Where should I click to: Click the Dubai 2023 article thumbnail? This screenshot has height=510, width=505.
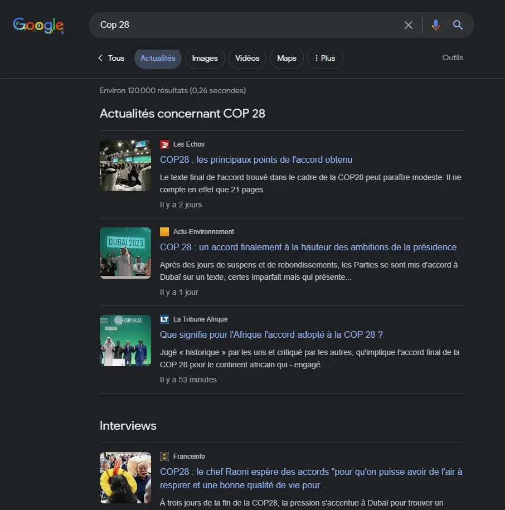pyautogui.click(x=125, y=253)
